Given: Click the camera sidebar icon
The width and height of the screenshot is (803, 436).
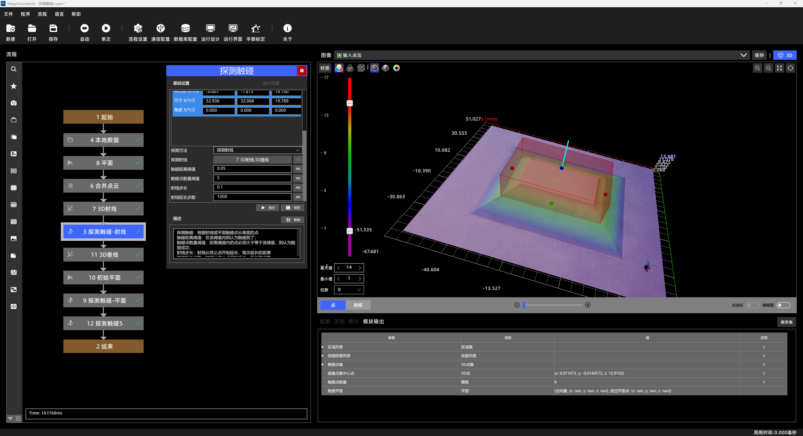Looking at the screenshot, I should [x=13, y=103].
